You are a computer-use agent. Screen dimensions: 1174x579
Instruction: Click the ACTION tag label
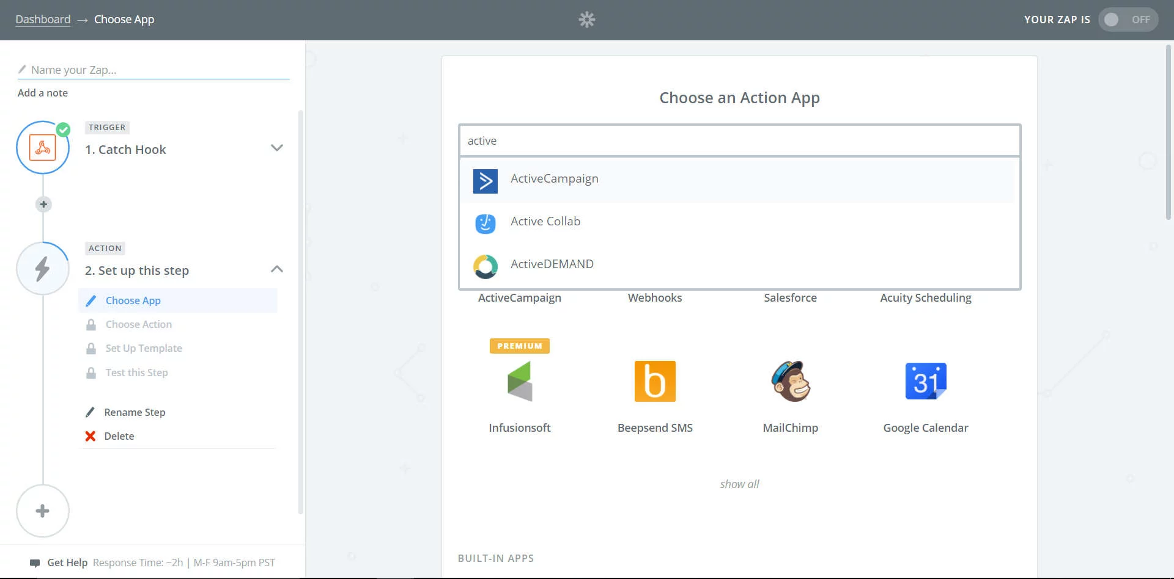[105, 249]
